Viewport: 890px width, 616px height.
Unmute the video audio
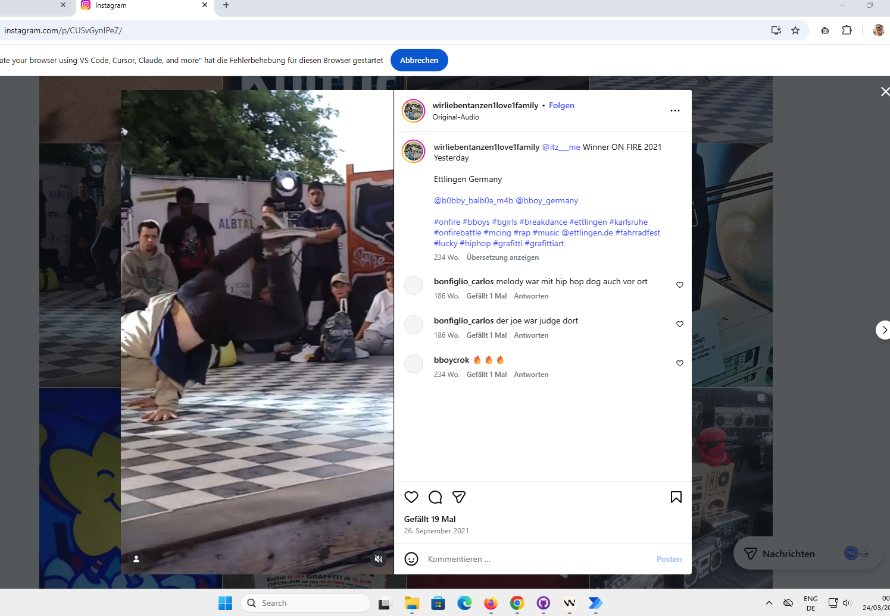378,559
